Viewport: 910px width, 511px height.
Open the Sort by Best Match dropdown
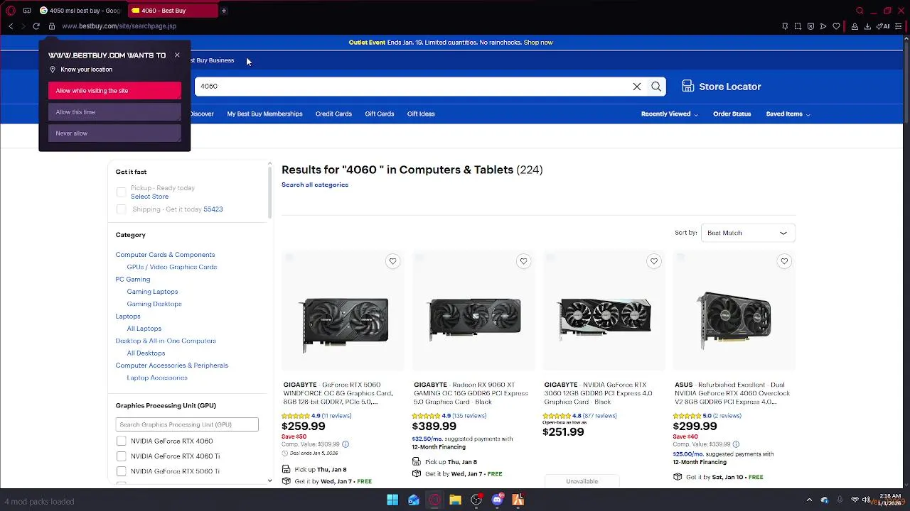pyautogui.click(x=748, y=233)
